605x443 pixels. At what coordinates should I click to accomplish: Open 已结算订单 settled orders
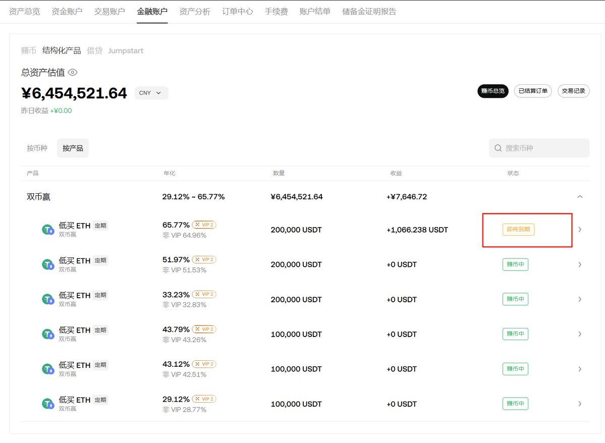click(533, 91)
